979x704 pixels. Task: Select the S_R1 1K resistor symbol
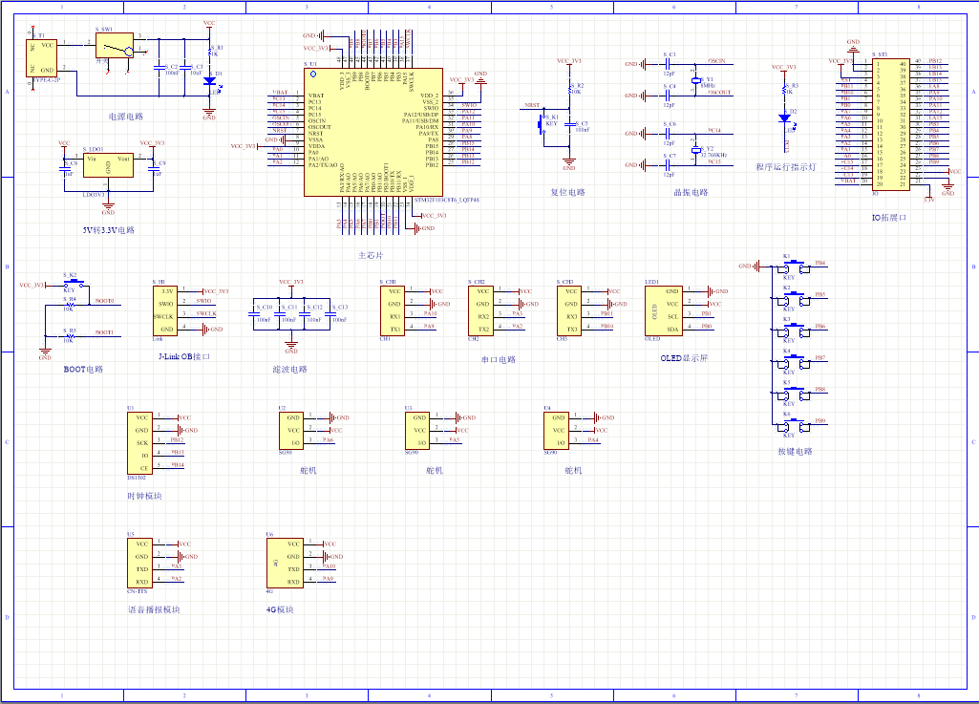(x=210, y=52)
